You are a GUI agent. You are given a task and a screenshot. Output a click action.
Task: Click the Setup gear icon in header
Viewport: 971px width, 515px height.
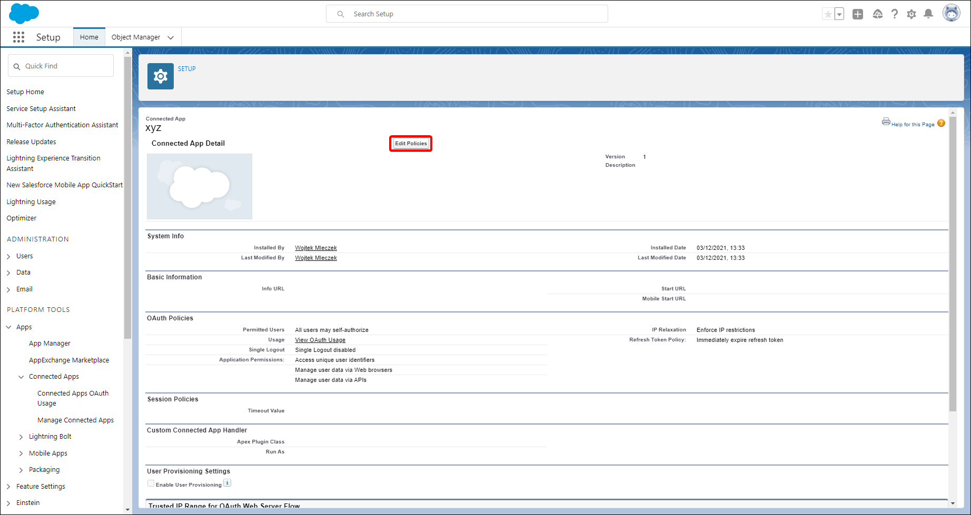(911, 14)
